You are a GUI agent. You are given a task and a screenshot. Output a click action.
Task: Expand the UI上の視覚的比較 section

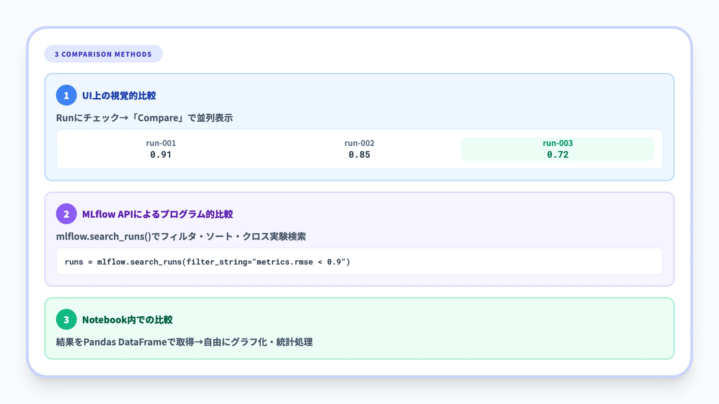(x=120, y=95)
